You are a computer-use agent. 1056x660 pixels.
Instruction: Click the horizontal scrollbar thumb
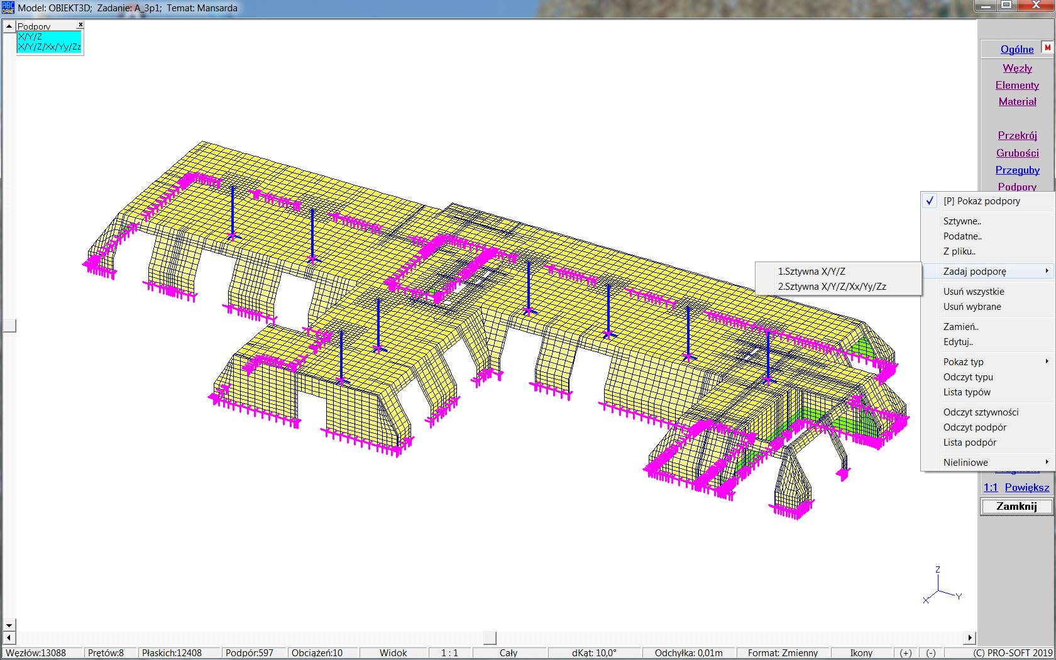click(x=490, y=638)
